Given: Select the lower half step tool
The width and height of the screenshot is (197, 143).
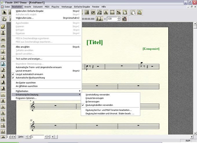Looking at the screenshot, I should (3, 126).
